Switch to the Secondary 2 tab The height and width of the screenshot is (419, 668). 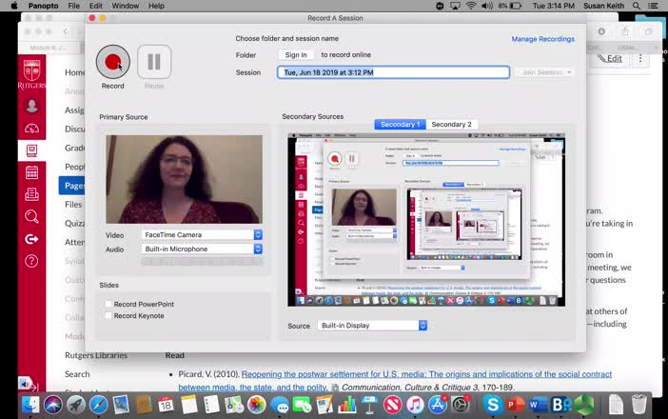450,125
